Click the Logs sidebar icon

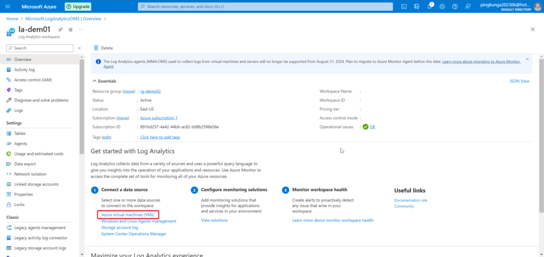9,110
